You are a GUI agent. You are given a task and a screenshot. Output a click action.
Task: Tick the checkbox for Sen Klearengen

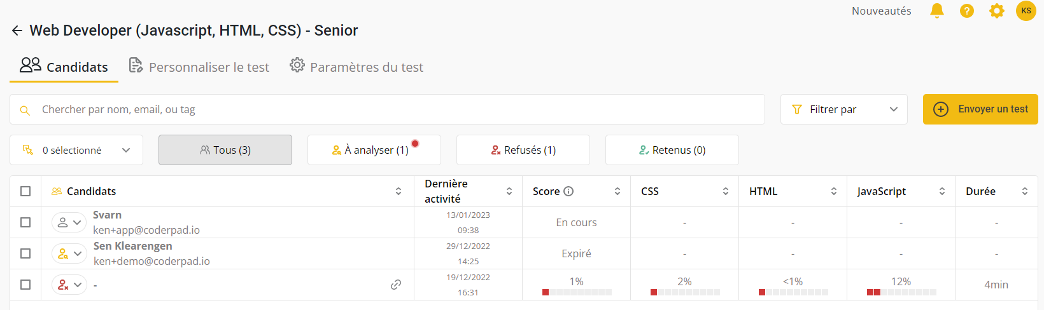(x=25, y=253)
